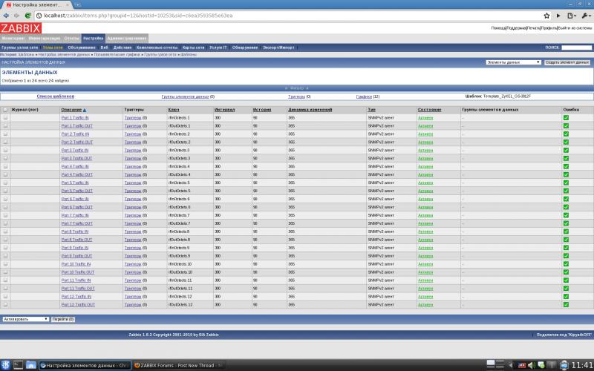Click key cell ifInOctets.4
Image resolution: width=594 pixels, height=371 pixels.
click(179, 166)
